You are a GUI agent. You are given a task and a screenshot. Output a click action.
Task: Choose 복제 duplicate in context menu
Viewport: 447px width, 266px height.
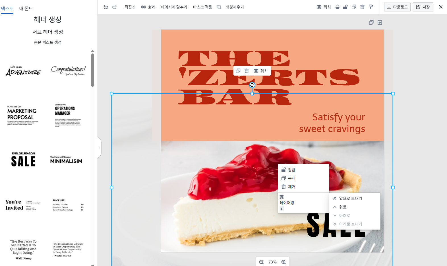(x=303, y=178)
